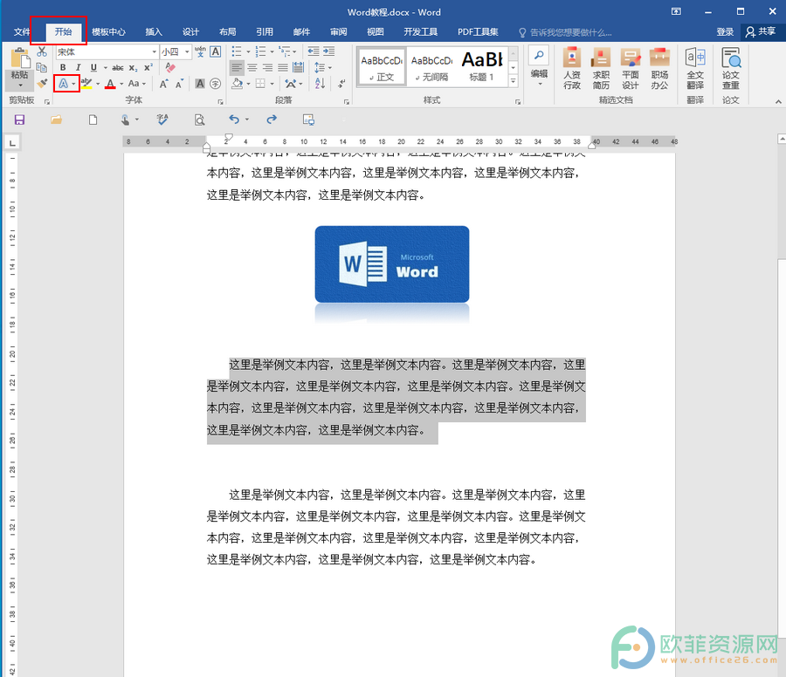This screenshot has height=677, width=786.
Task: Click the justify alignment icon
Action: click(x=283, y=67)
